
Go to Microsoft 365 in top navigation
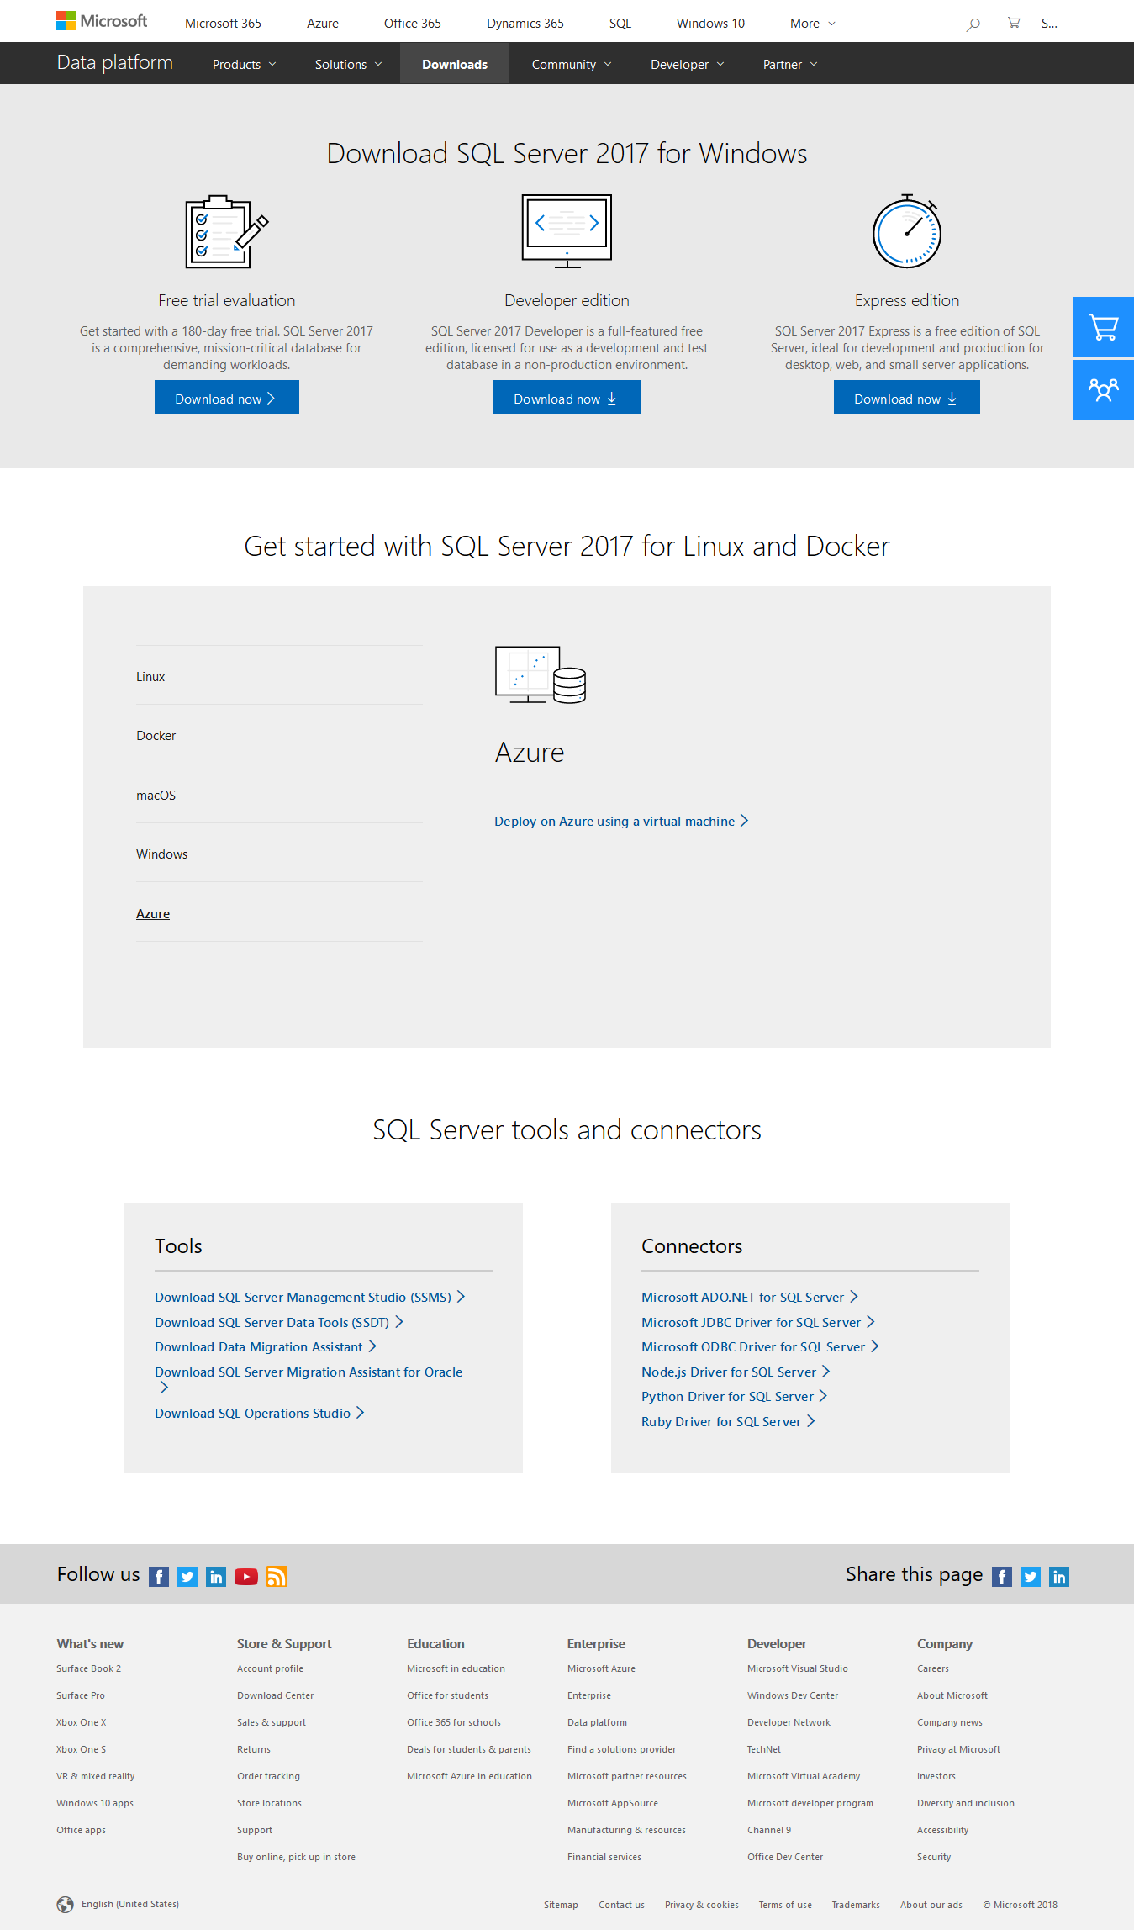pos(223,24)
